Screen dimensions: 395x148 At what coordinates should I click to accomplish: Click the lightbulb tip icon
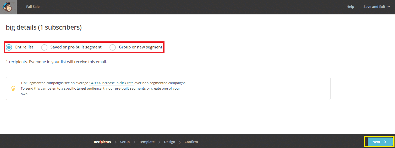pos(13,89)
